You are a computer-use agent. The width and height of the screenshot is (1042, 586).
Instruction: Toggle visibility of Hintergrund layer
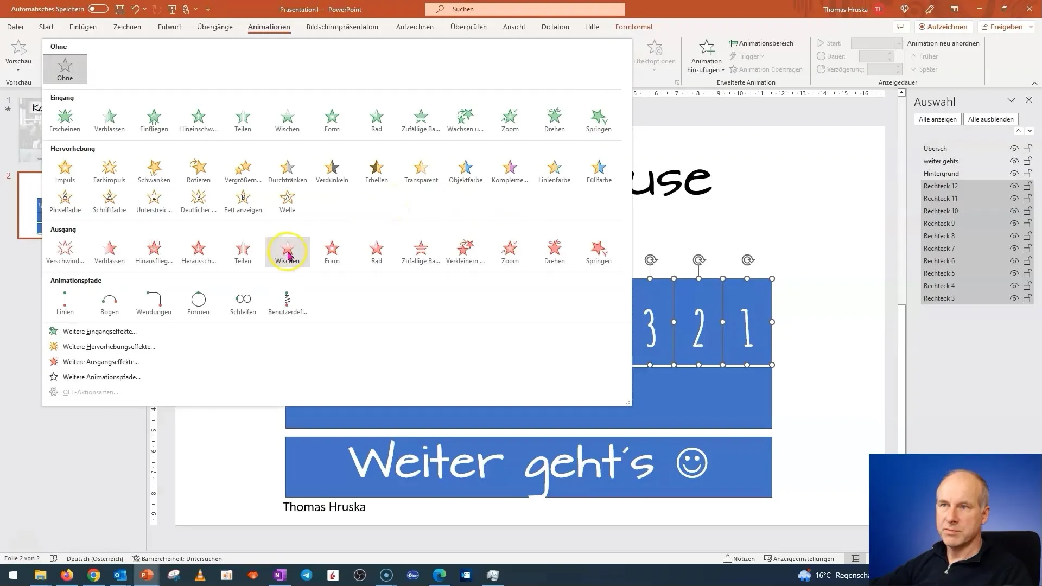point(1015,173)
